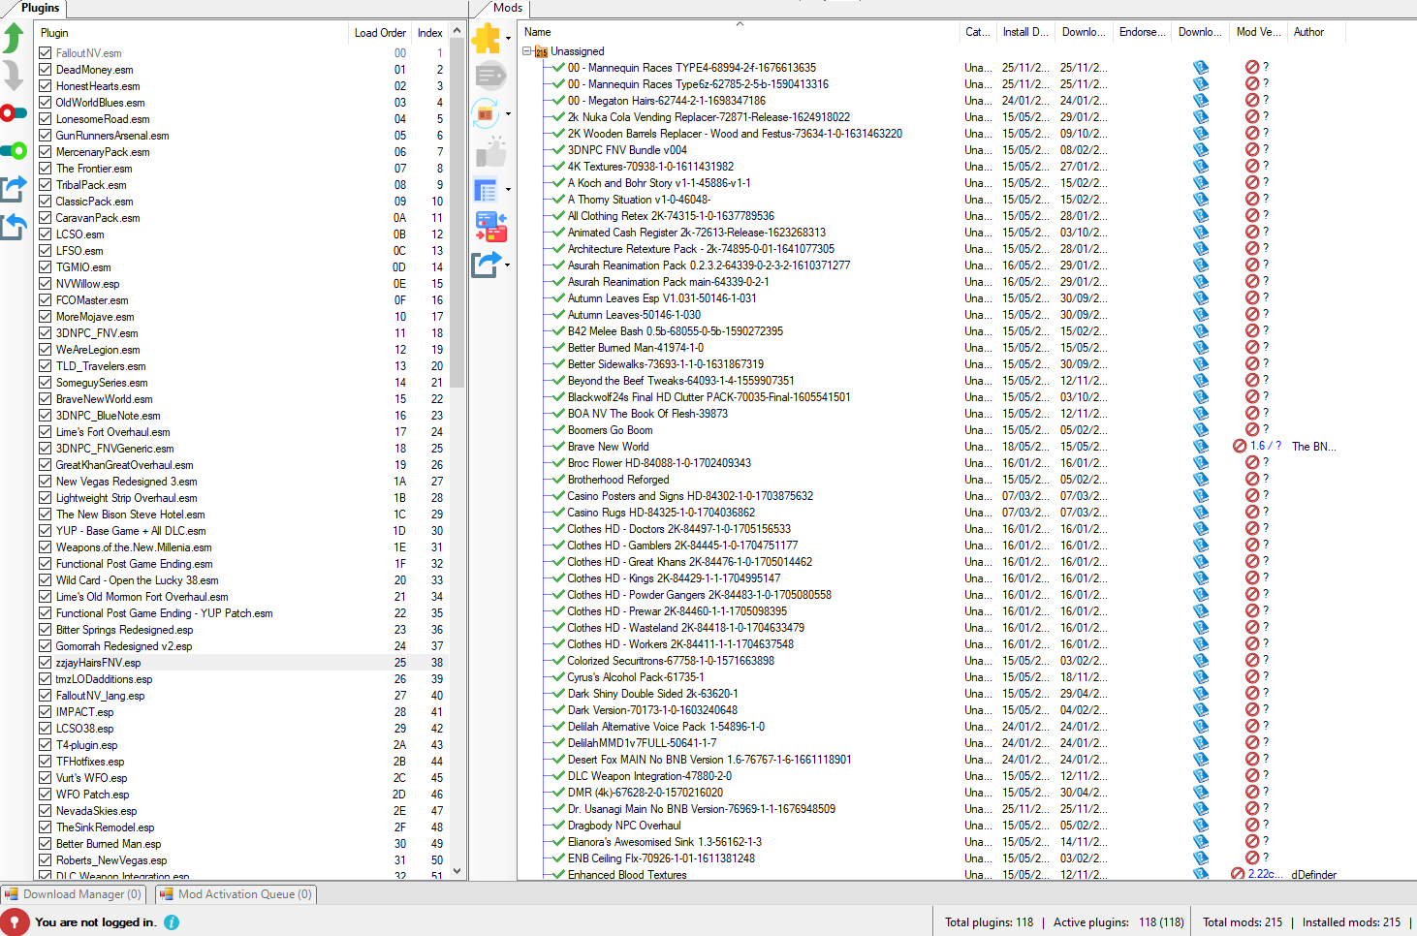Open Nexus download icon for Brave New World

tap(1201, 447)
